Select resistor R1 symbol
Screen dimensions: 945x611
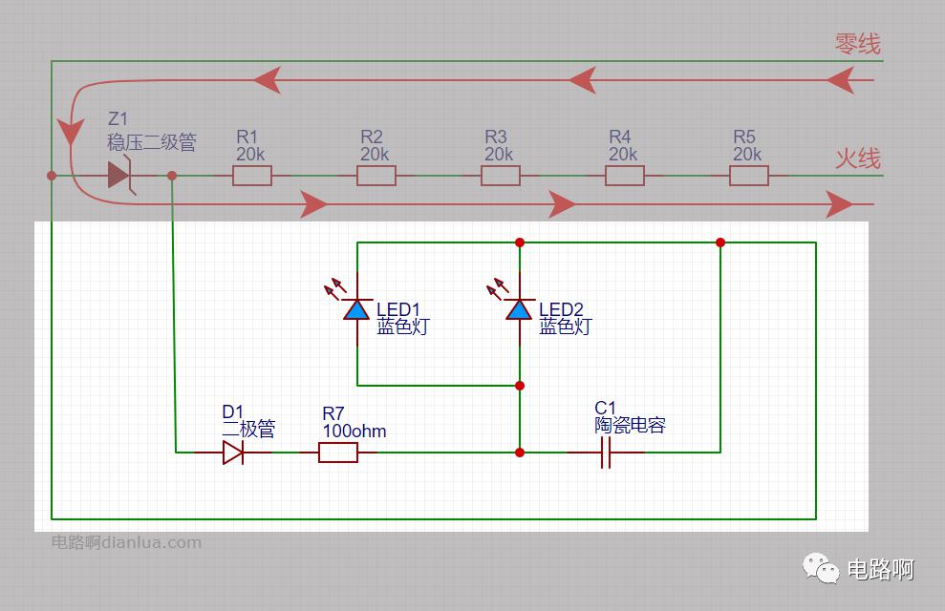click(x=252, y=176)
